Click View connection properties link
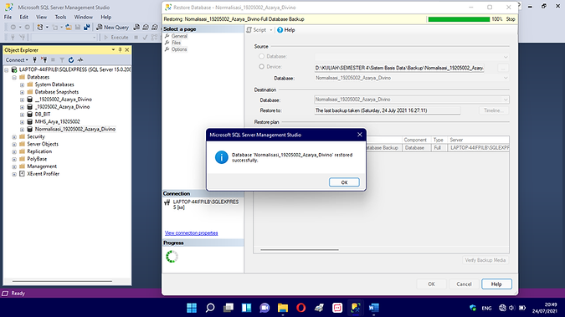Viewport: 565px width, 317px height. [x=192, y=233]
